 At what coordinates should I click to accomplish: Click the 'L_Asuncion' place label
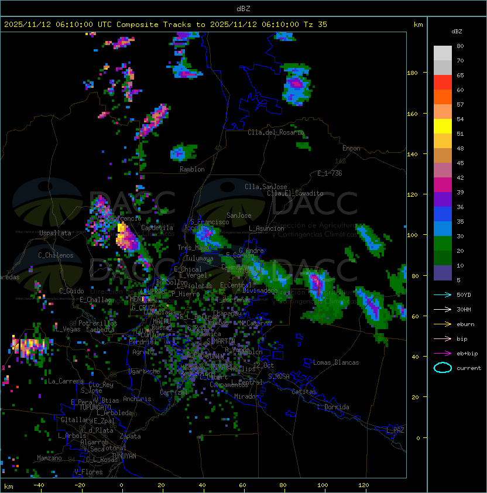point(266,228)
